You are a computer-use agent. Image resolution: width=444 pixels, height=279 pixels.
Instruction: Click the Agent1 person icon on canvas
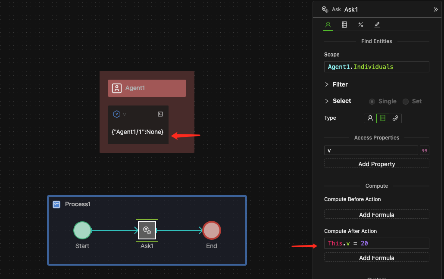117,88
